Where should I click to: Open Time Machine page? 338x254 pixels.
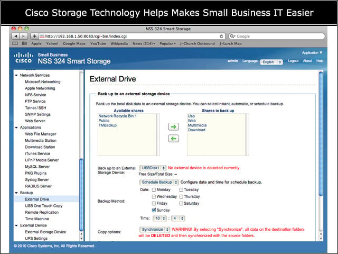tap(37, 219)
